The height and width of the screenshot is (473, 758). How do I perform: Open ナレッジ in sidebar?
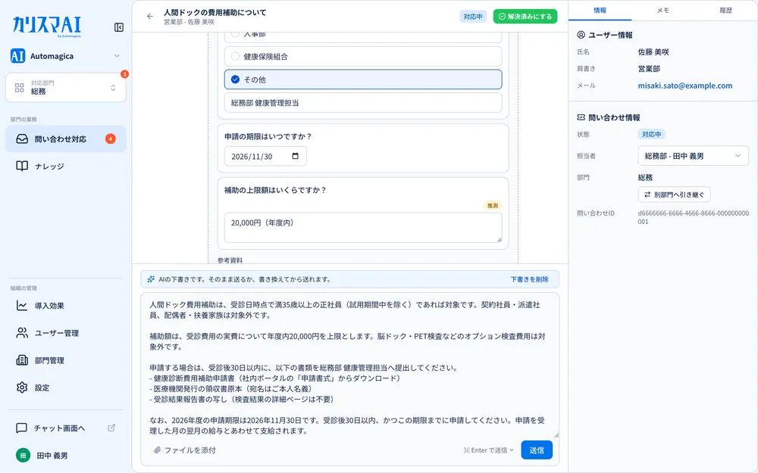(x=66, y=166)
